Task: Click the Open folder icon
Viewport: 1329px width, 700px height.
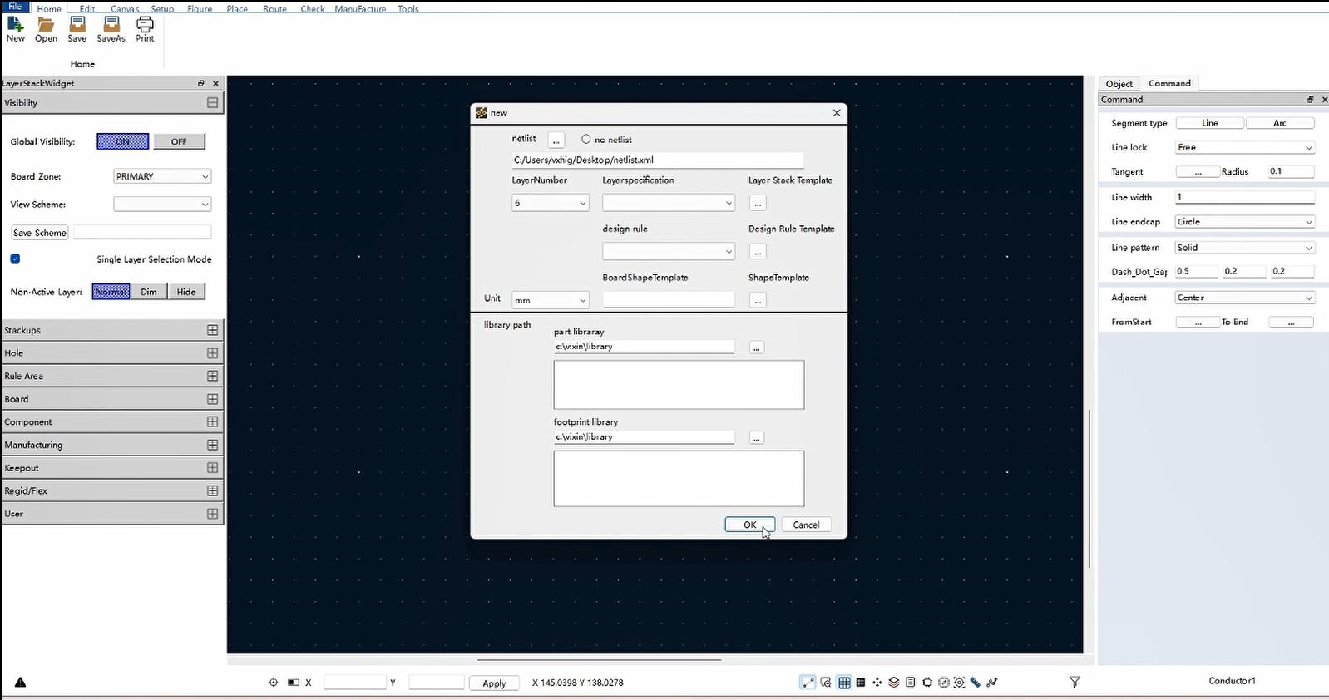Action: pos(46,25)
